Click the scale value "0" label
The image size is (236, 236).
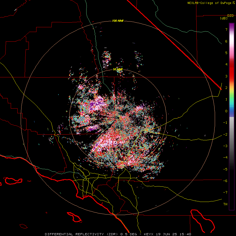click(x=226, y=111)
